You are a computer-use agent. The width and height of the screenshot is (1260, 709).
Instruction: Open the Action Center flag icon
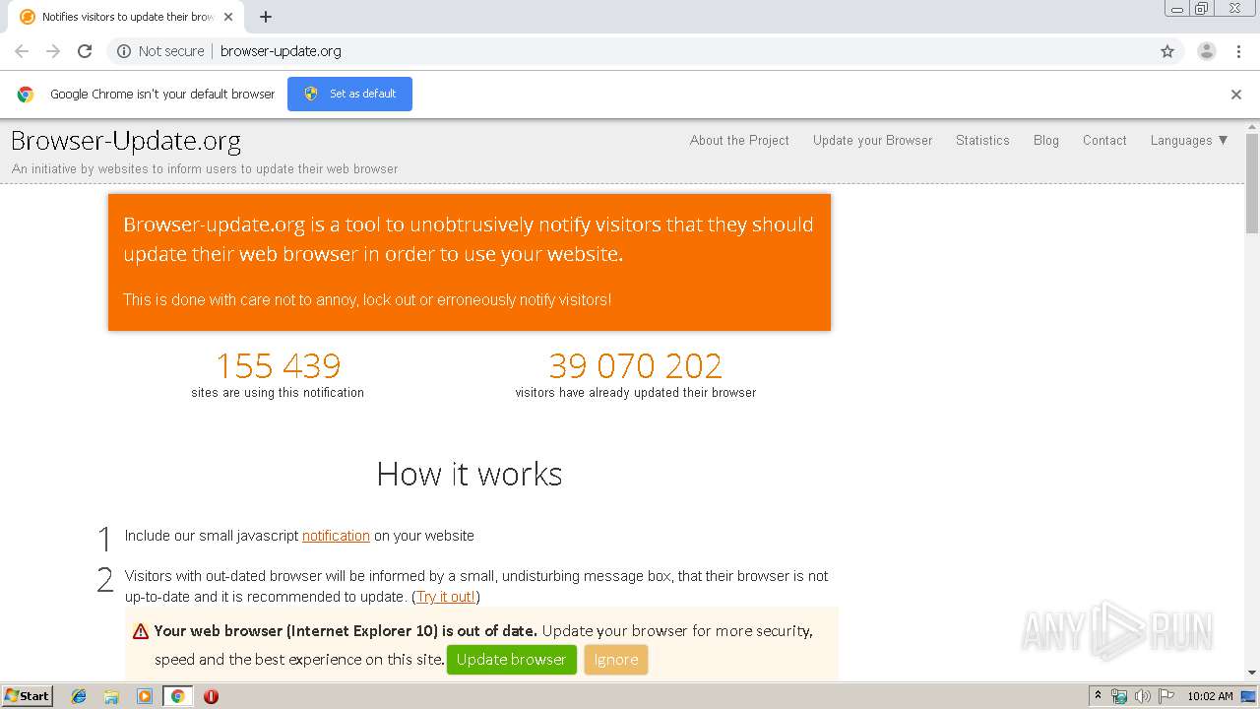coord(1166,696)
